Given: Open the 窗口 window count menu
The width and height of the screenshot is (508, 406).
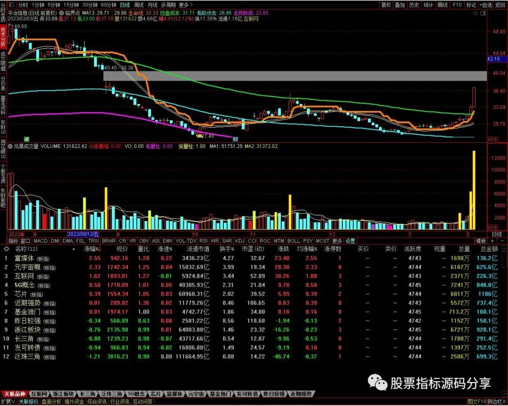Looking at the screenshot, I should click(25, 241).
